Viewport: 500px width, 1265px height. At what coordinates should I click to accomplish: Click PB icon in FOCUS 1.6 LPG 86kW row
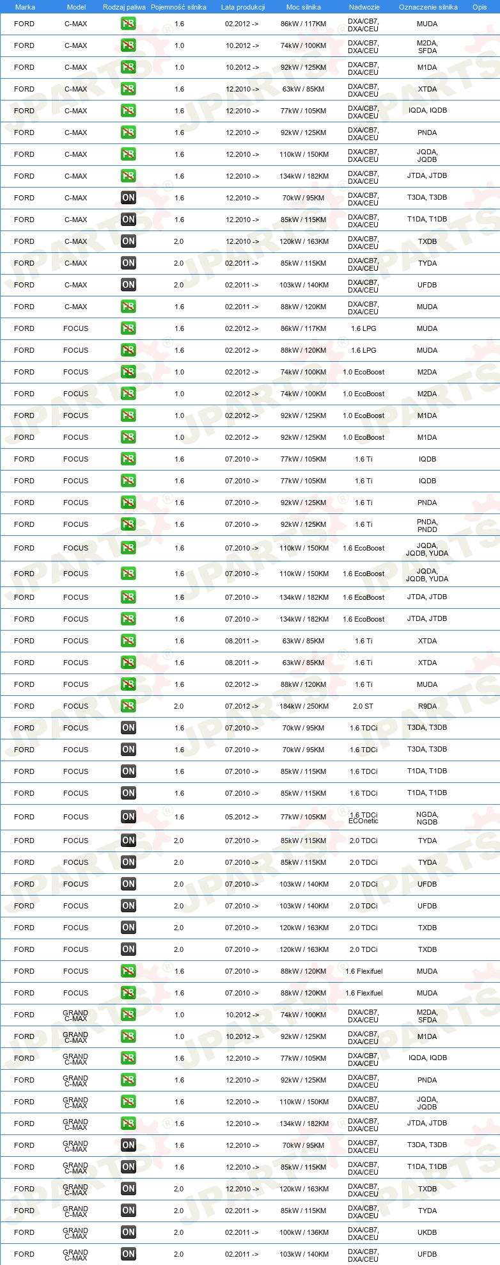click(x=129, y=328)
